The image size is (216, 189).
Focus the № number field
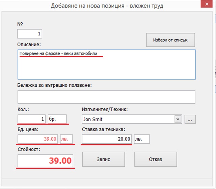click(30, 34)
